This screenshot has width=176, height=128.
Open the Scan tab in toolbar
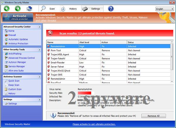click(x=52, y=9)
